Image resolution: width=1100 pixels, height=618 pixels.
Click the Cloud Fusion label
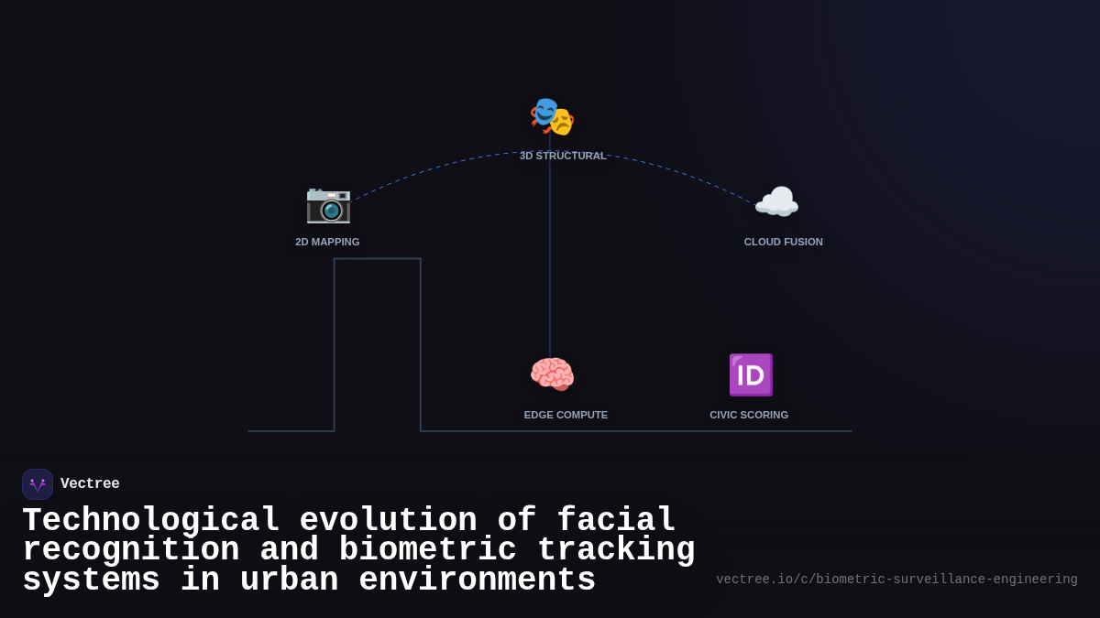[784, 242]
